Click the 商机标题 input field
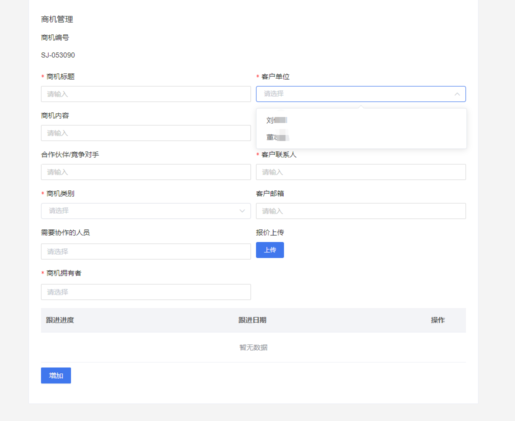The height and width of the screenshot is (421, 515). [x=146, y=94]
